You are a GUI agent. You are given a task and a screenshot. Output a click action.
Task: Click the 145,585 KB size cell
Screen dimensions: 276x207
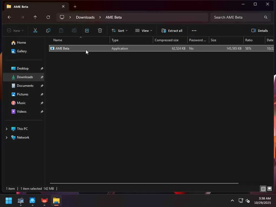234,49
